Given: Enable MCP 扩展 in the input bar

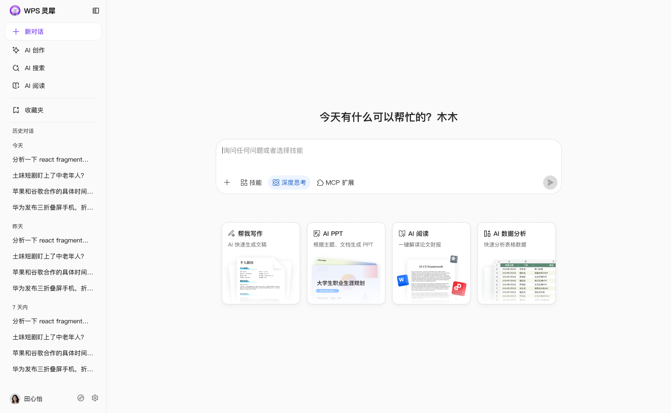Looking at the screenshot, I should [335, 182].
